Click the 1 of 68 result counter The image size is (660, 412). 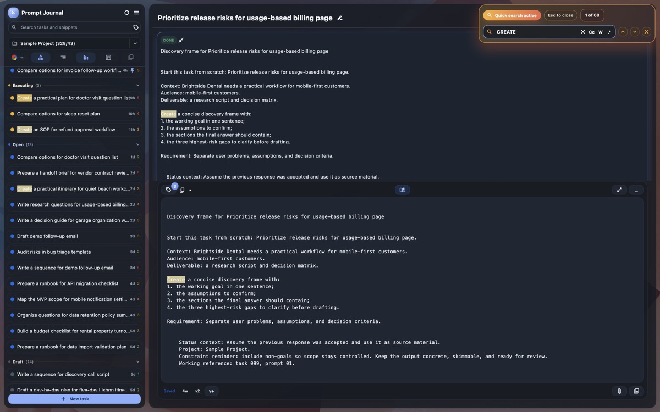[592, 15]
